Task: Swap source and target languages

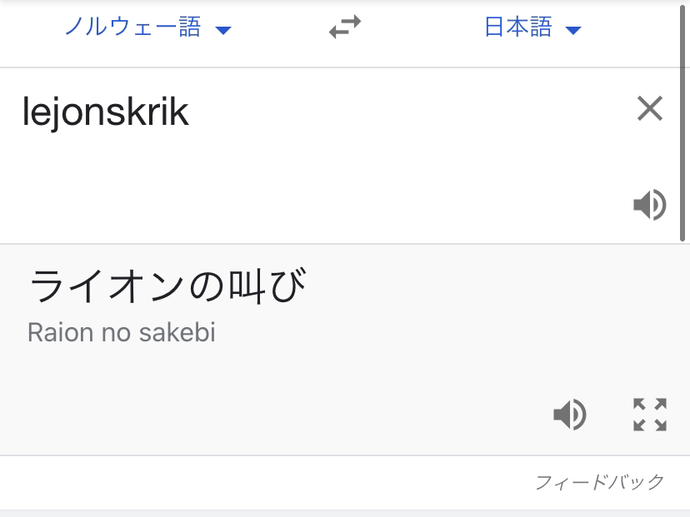Action: (345, 28)
